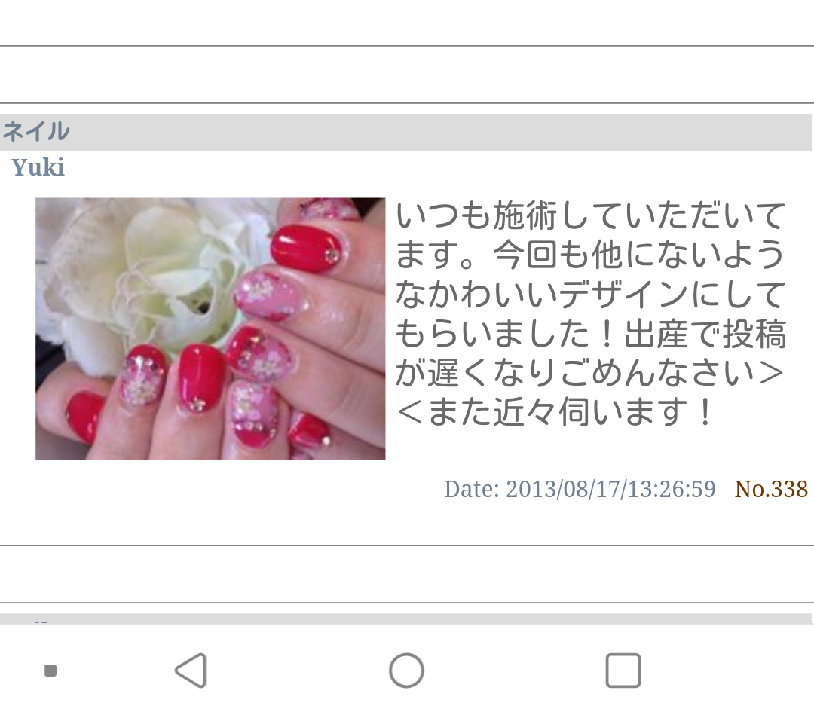
Task: Tap the small gray square dot in navigation bar
Action: (x=50, y=671)
